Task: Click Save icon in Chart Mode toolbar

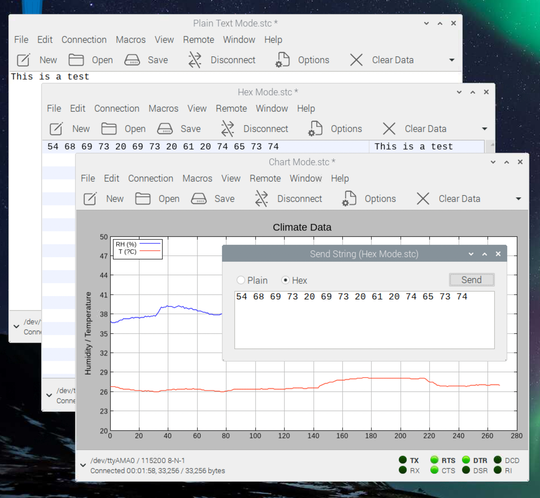Action: click(x=198, y=199)
